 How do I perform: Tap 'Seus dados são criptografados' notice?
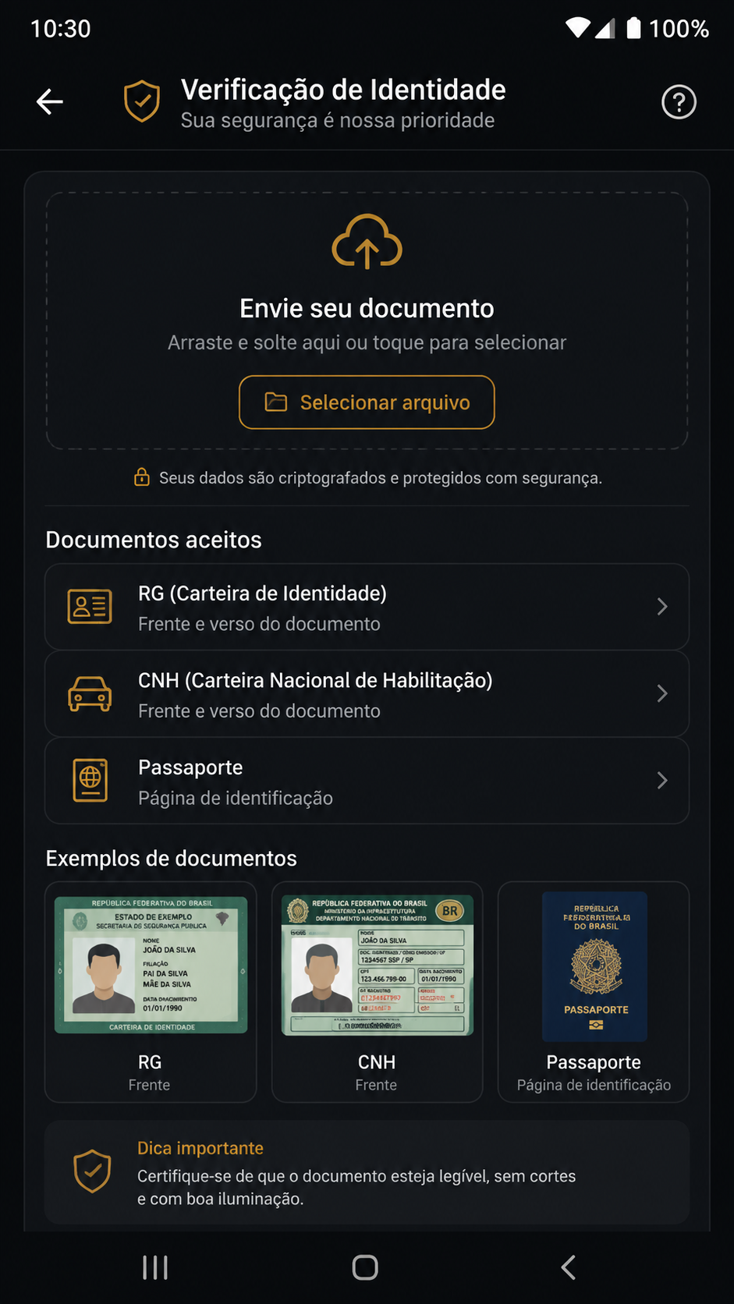click(x=381, y=478)
